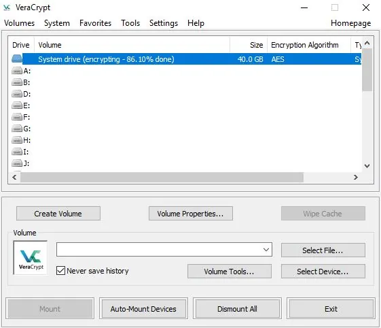The height and width of the screenshot is (328, 381).
Task: Click the Wipe Cache button
Action: click(x=323, y=214)
